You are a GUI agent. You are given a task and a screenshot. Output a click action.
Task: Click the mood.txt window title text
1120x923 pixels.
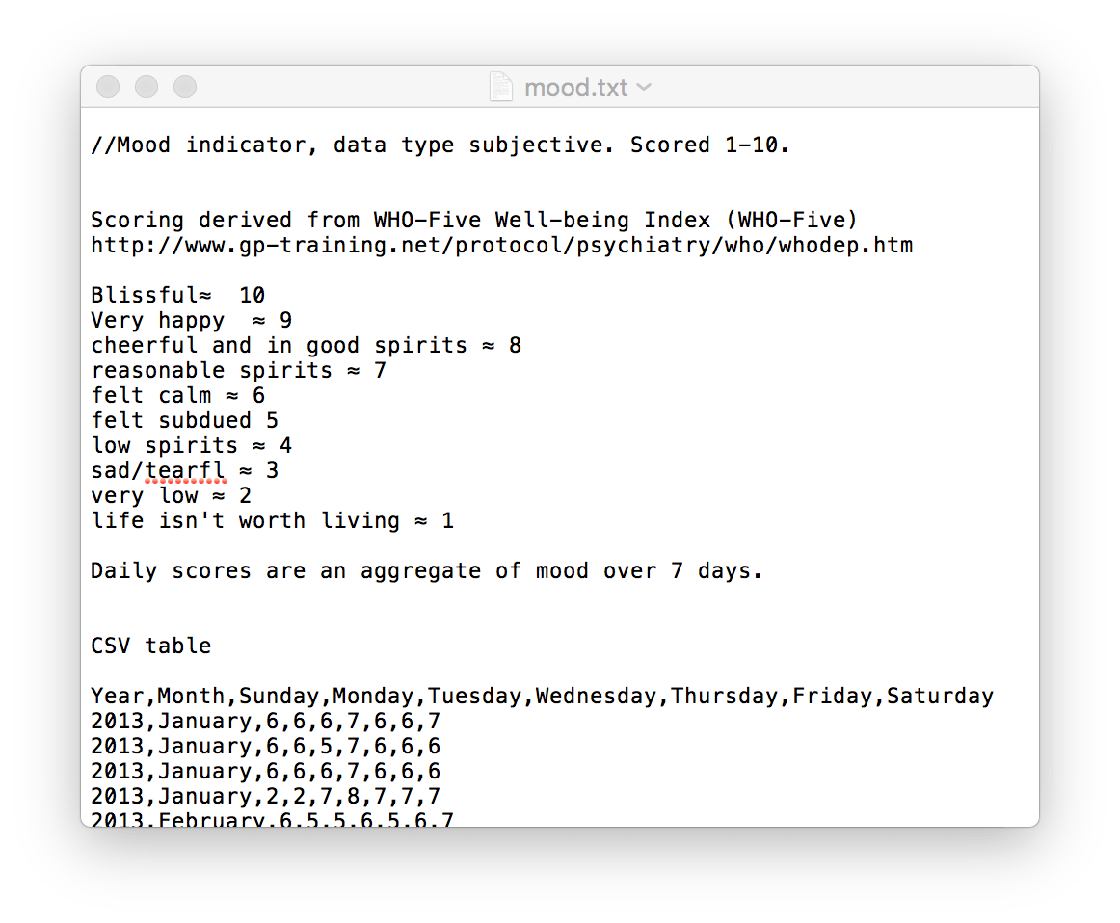[575, 88]
